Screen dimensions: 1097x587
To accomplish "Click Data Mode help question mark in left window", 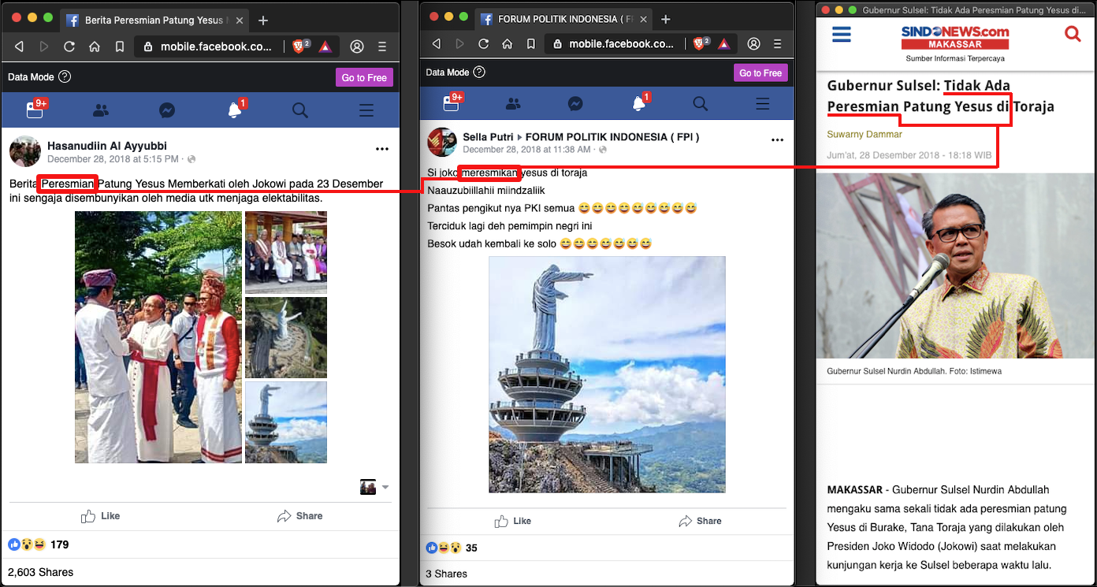I will (x=65, y=76).
